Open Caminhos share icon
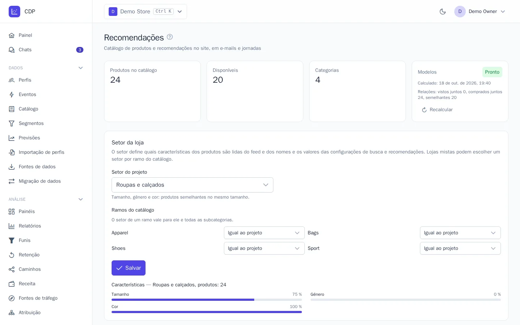This screenshot has width=520, height=325. point(12,269)
